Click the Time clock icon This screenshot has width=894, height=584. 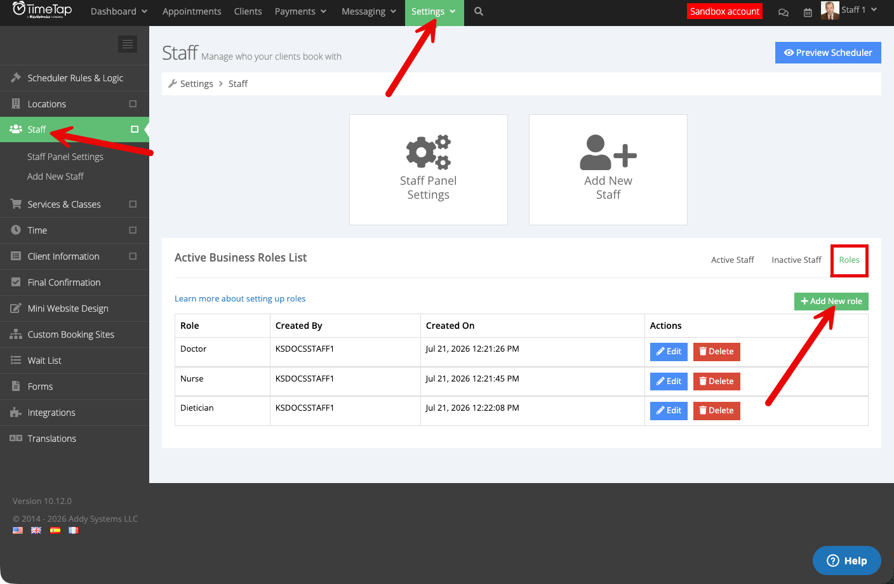click(16, 230)
